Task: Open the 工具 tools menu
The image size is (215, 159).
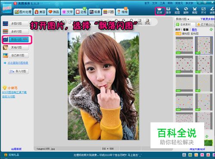Action: pos(163,3)
